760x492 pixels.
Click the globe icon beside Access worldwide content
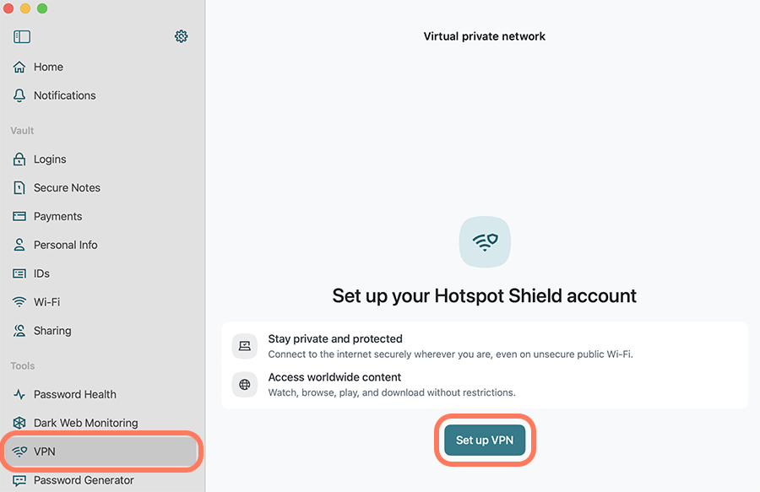pos(245,385)
